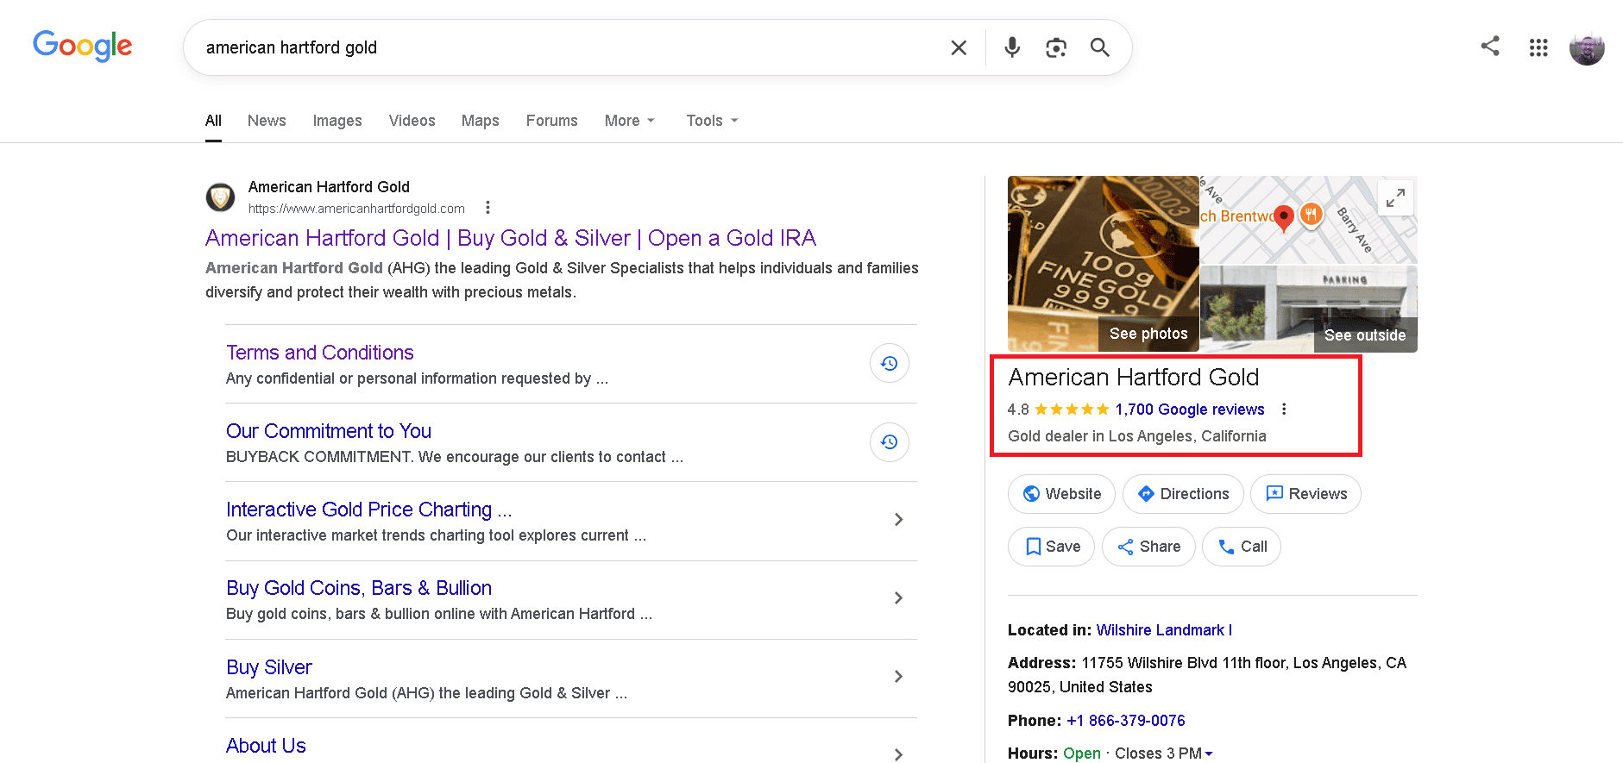Click the magnifying glass search button
The image size is (1623, 763).
click(x=1099, y=47)
